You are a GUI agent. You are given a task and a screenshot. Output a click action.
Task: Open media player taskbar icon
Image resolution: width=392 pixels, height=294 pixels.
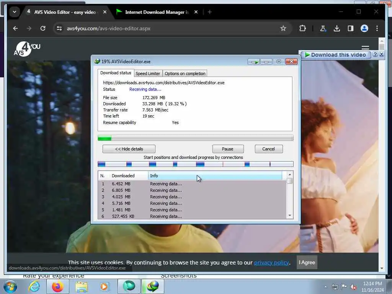pyautogui.click(x=104, y=286)
